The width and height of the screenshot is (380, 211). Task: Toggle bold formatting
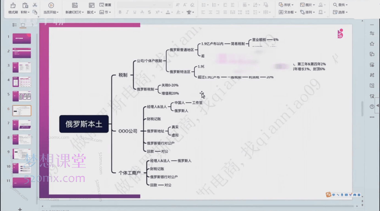[x=120, y=12]
